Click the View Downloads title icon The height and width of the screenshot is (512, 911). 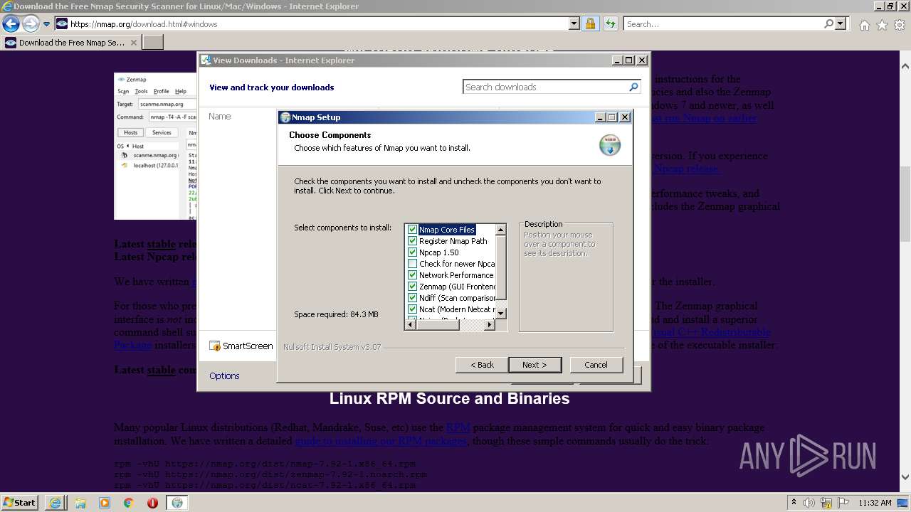pyautogui.click(x=205, y=60)
